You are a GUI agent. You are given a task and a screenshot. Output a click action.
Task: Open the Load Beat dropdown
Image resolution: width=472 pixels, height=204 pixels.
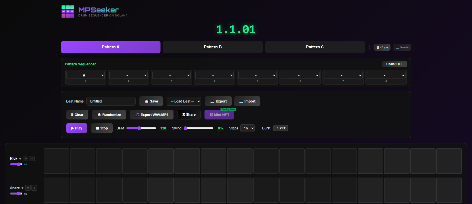click(184, 101)
